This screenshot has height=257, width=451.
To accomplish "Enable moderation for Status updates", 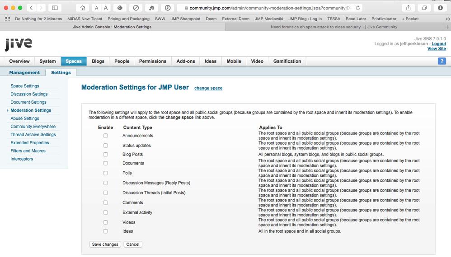I will (106, 146).
